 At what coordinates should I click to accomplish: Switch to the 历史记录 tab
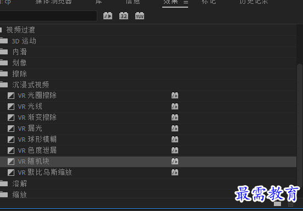(x=254, y=2)
